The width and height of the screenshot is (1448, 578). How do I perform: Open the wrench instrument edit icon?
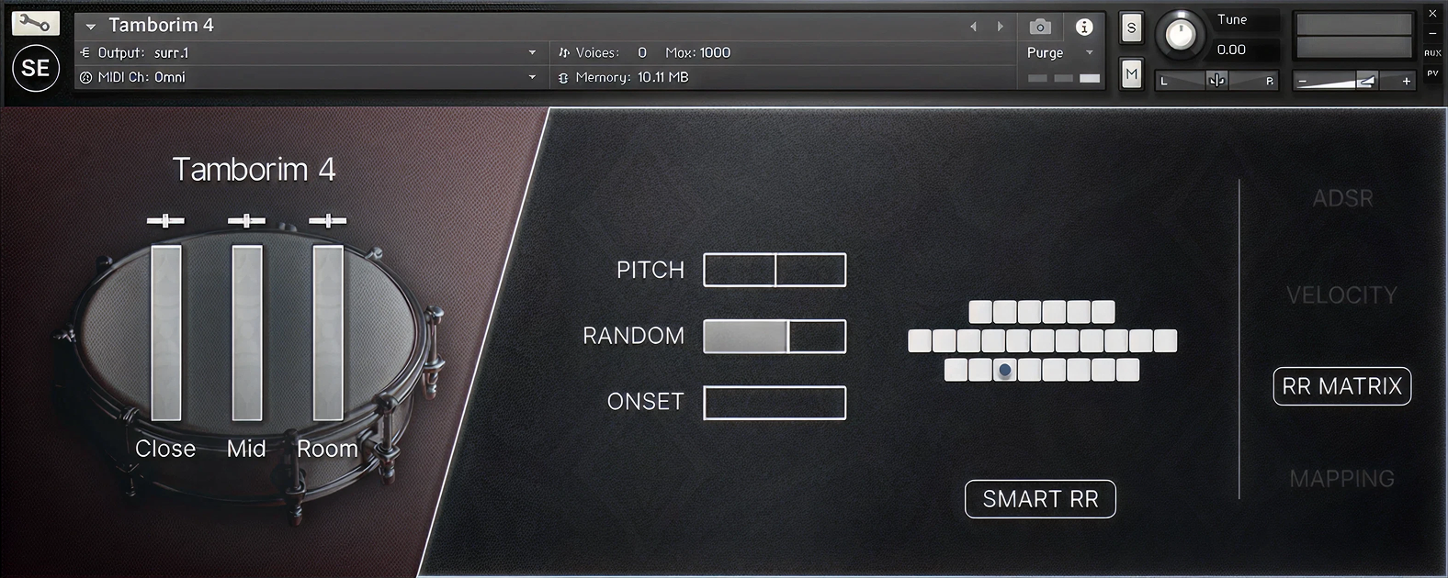pyautogui.click(x=35, y=22)
